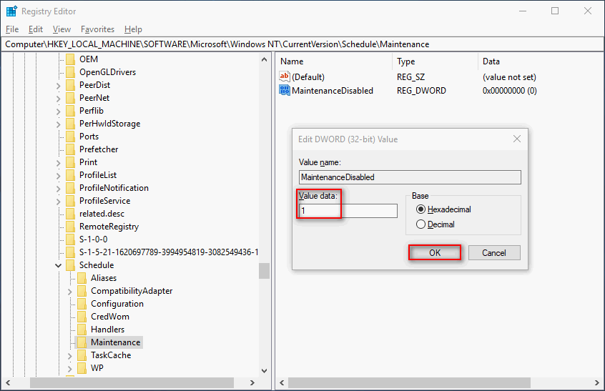Click the Prefetcher folder icon
Viewport: 605px width, 391px height.
(x=70, y=149)
